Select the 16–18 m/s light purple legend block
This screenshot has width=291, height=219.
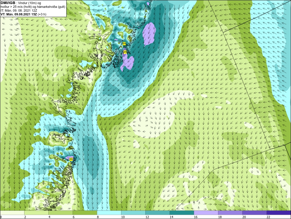(206, 213)
